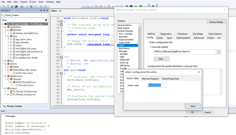The image size is (236, 135).
Task: Redo the last undone edit
Action: [x=46, y=6]
